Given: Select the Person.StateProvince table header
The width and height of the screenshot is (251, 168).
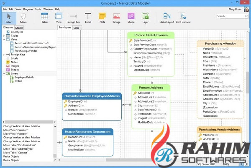Looking at the screenshot, I should pyautogui.click(x=151, y=35).
